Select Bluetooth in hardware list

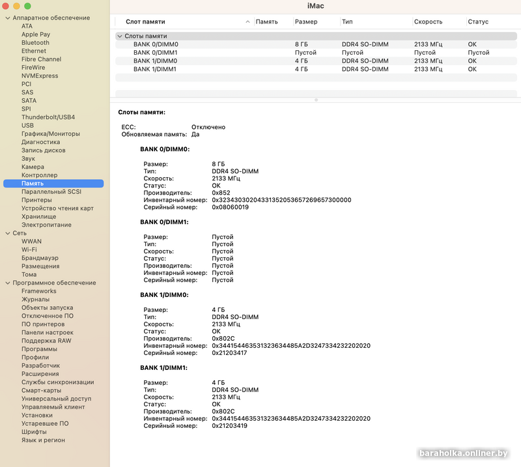35,42
